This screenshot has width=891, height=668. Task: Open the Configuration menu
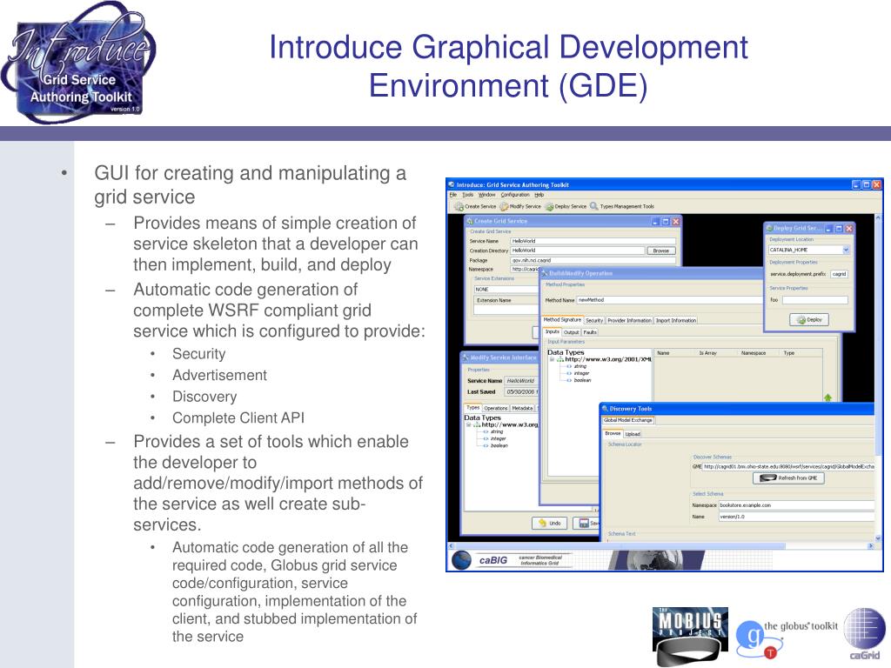coord(515,194)
